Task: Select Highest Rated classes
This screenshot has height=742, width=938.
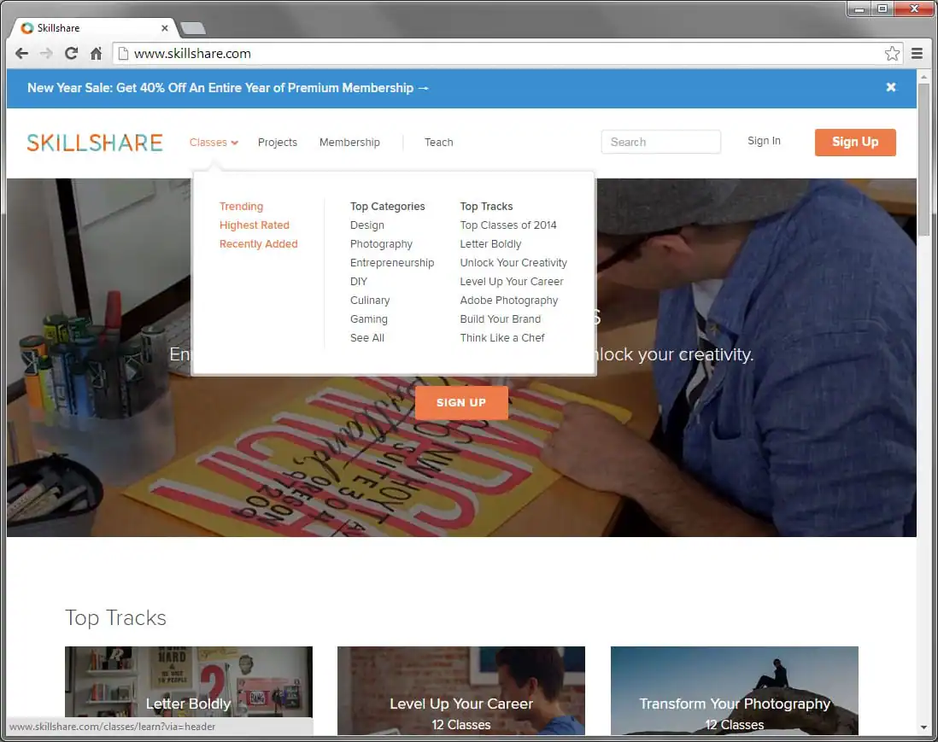Action: tap(255, 225)
